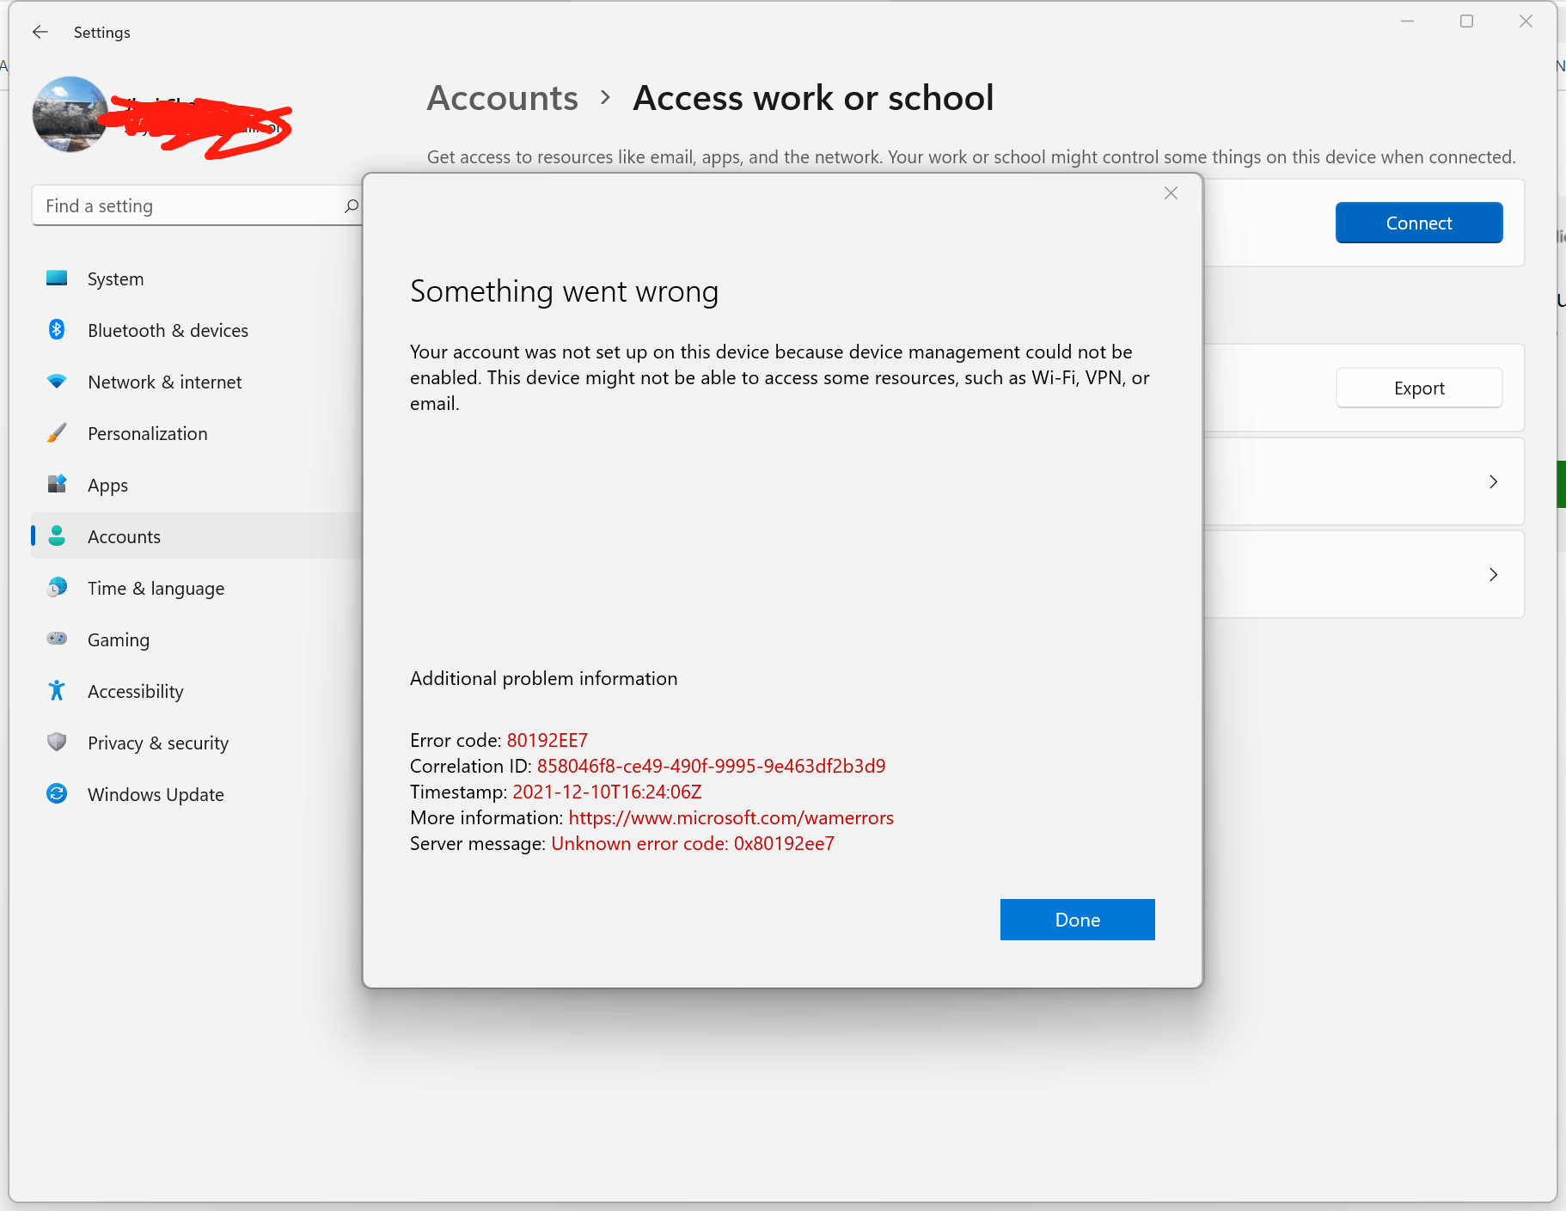Screen dimensions: 1566x1211
Task: Click the Connect button
Action: point(1419,223)
